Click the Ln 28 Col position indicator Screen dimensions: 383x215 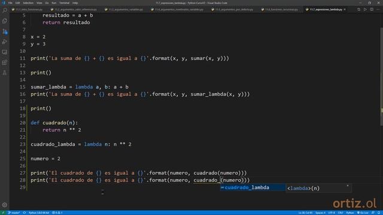(x=305, y=213)
